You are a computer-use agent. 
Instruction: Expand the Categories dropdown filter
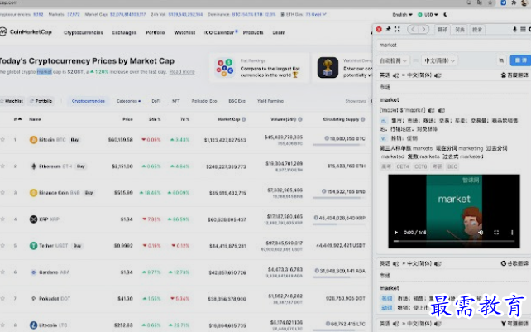coord(128,101)
